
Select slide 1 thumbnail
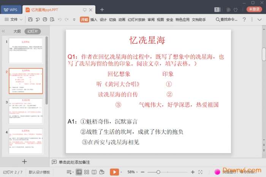[26, 51]
